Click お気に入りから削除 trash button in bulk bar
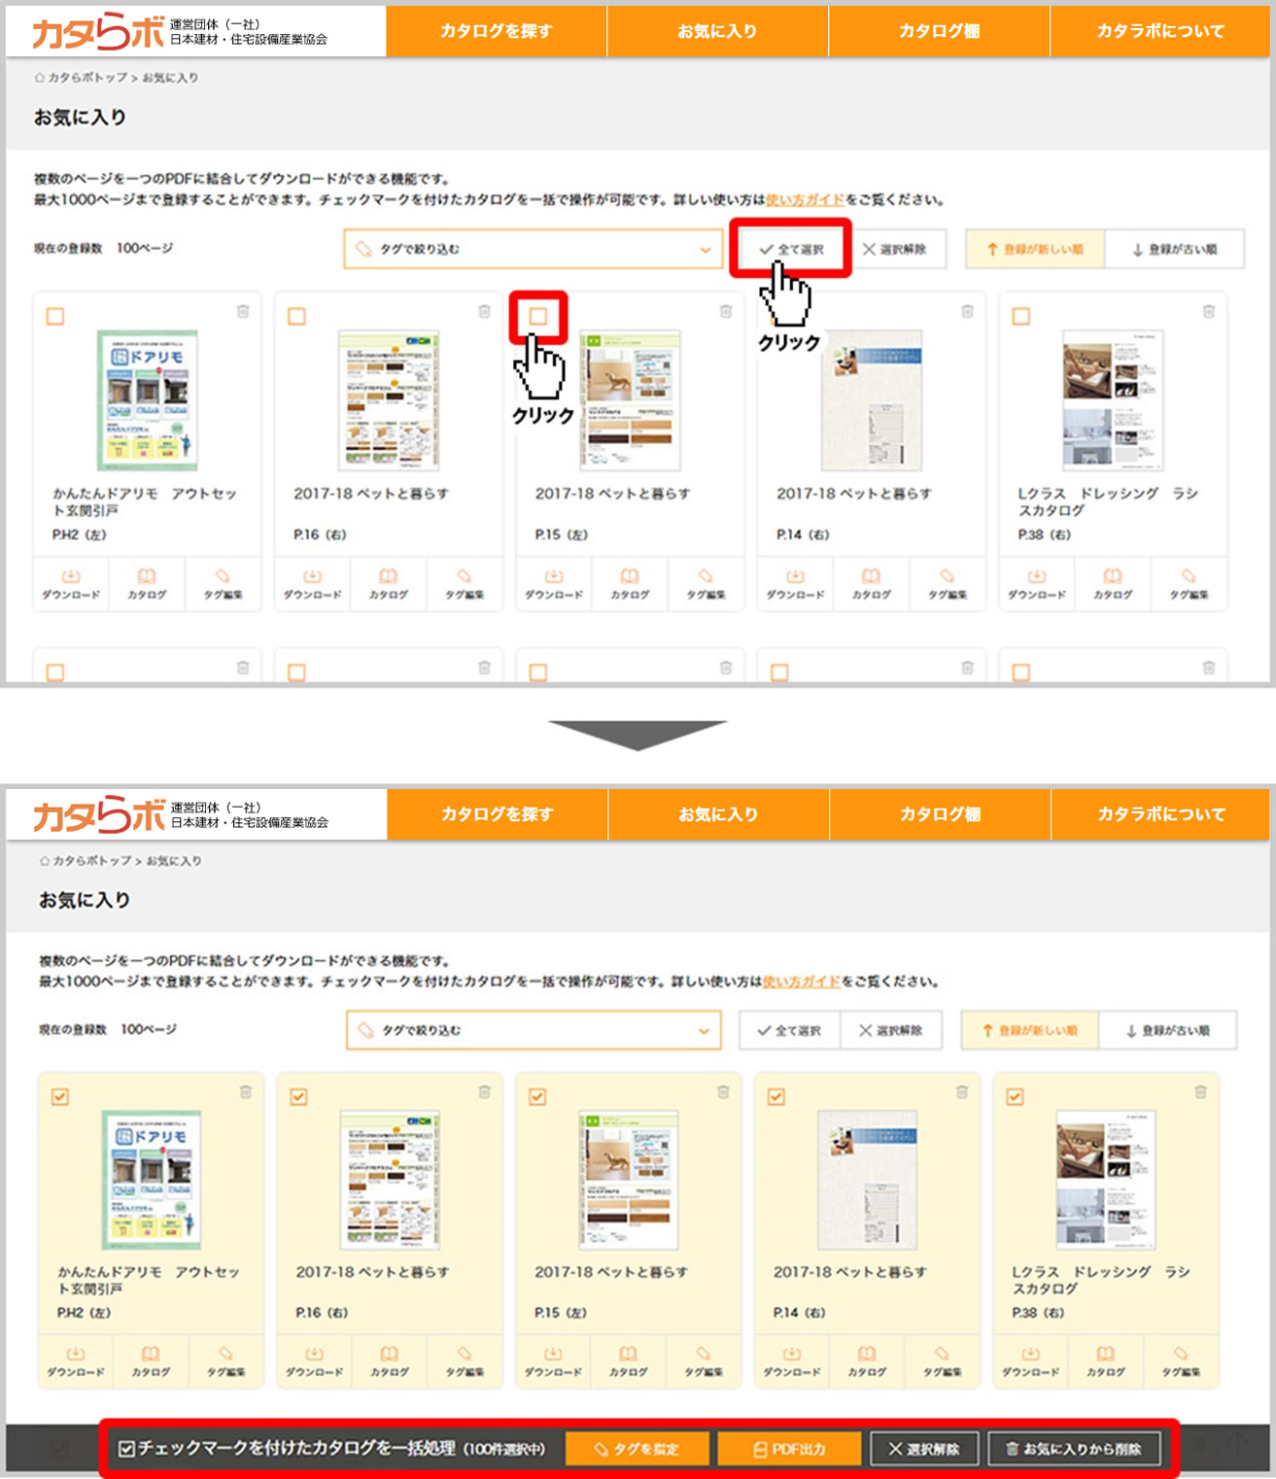This screenshot has height=1479, width=1276. [x=1074, y=1449]
